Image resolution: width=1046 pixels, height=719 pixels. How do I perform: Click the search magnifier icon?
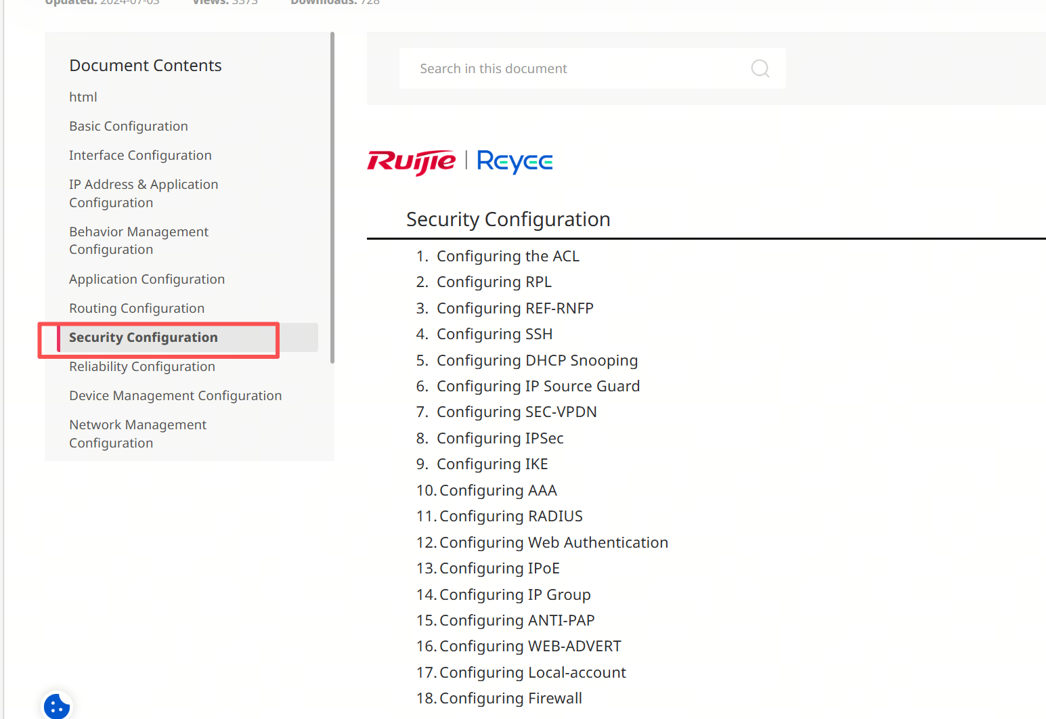[x=760, y=68]
